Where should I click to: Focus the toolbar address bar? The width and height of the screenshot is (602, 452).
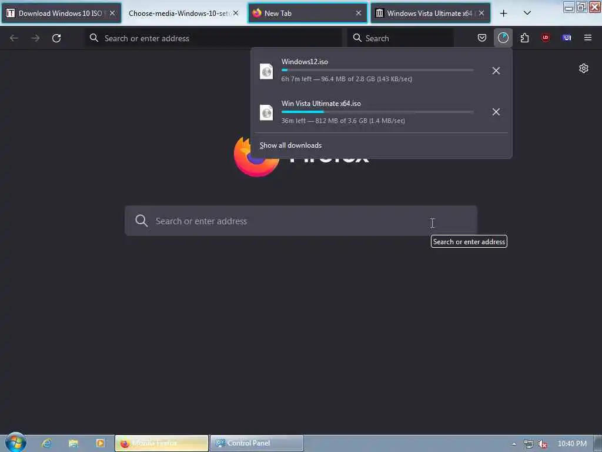coord(213,38)
